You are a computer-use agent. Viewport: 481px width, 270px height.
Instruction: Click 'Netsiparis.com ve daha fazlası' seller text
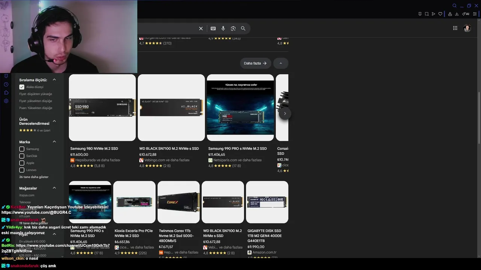click(237, 160)
